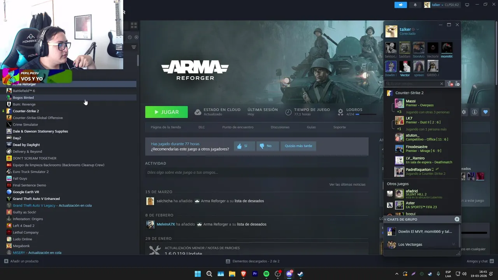The width and height of the screenshot is (498, 280).
Task: Click the add friend icon
Action: click(x=458, y=84)
